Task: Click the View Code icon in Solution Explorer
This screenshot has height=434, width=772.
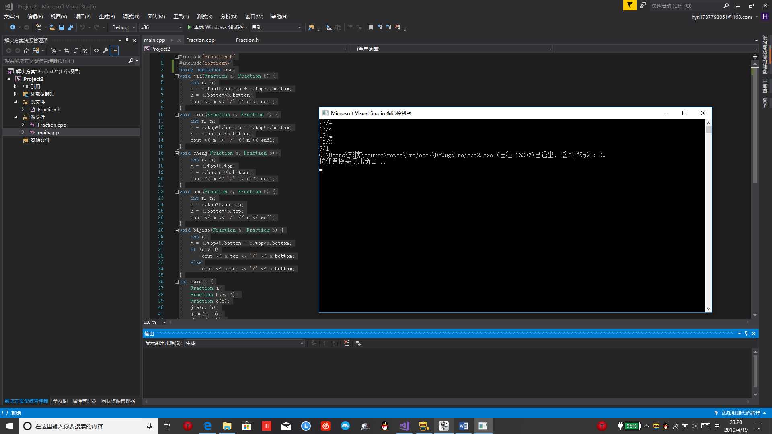Action: click(x=96, y=51)
